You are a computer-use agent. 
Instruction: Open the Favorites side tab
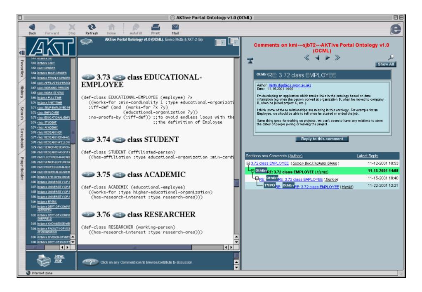tap(22, 68)
